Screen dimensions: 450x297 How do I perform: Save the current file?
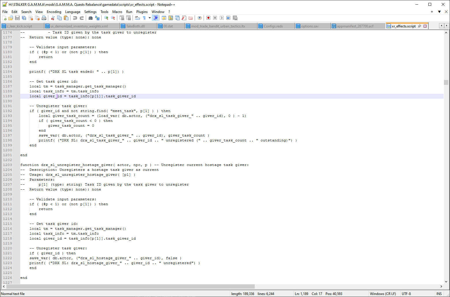[x=17, y=18]
